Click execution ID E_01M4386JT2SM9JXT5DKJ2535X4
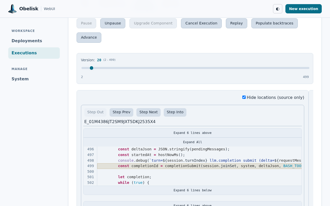 [x=120, y=122]
